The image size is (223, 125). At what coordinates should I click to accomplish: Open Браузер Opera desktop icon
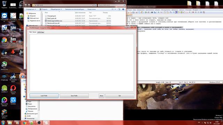tap(13, 90)
